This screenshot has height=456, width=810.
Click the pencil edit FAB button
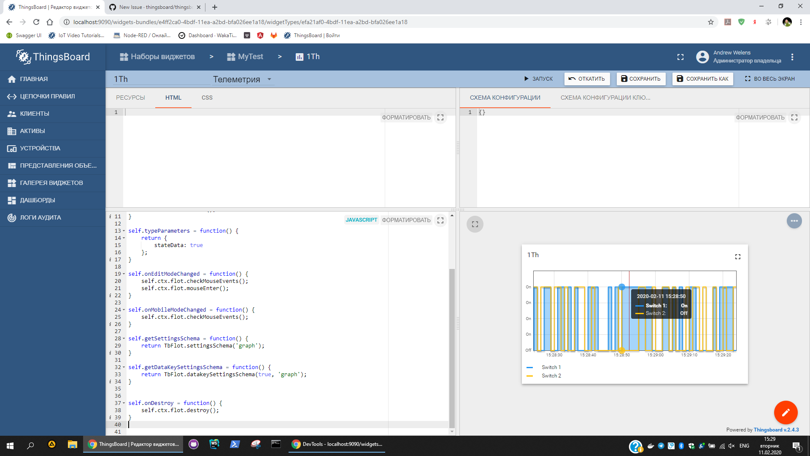pos(785,413)
